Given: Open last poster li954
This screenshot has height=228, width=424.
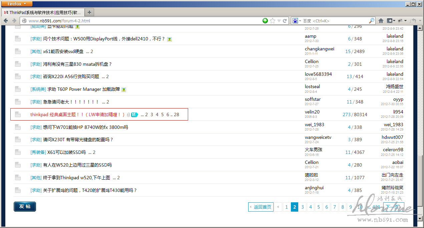Looking at the screenshot, I should (398, 112).
